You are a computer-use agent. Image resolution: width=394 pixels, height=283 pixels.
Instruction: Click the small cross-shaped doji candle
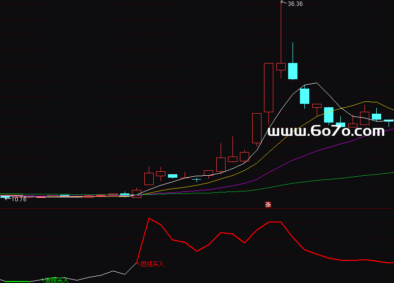click(x=197, y=180)
